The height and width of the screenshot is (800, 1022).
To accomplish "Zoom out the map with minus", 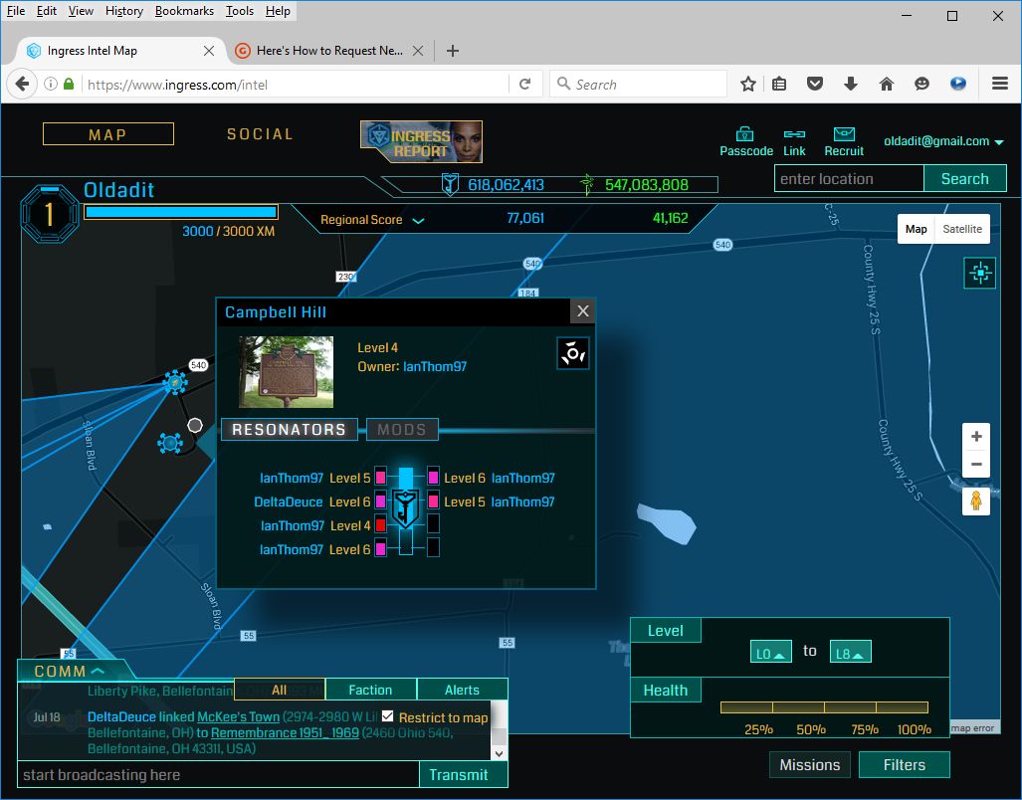I will tap(976, 465).
